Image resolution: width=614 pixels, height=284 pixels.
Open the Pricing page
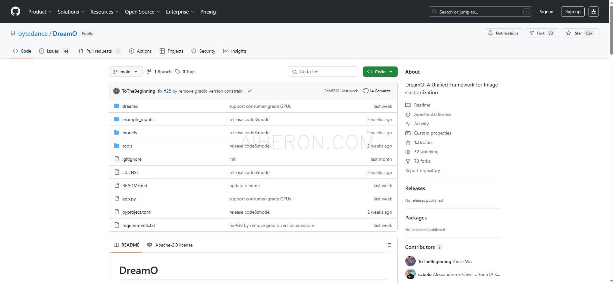pyautogui.click(x=208, y=12)
